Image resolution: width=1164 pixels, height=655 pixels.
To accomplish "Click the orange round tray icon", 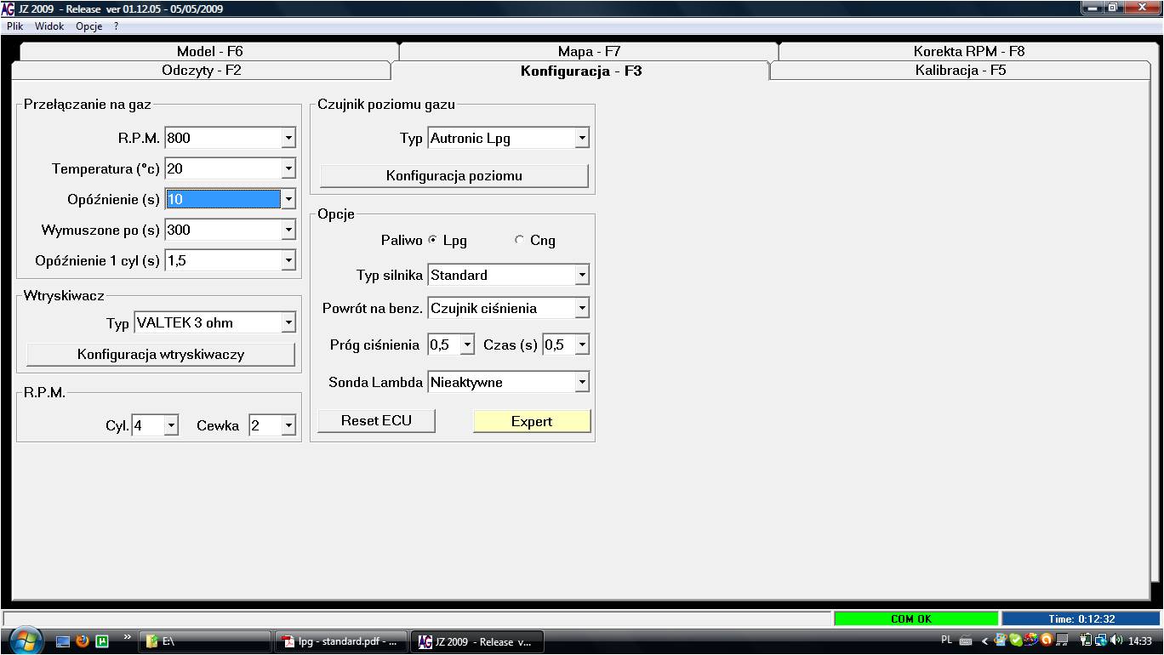I will 1047,641.
